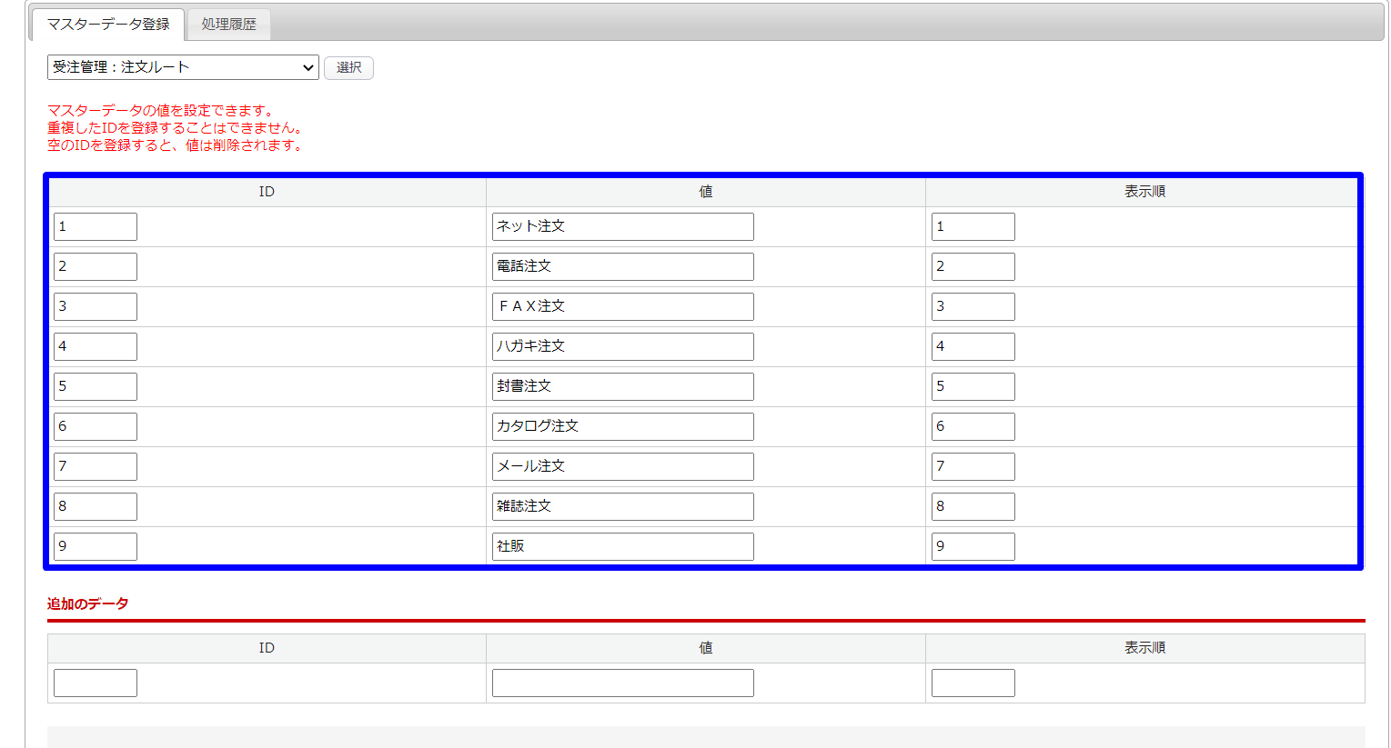Image resolution: width=1391 pixels, height=748 pixels.
Task: Edit the 表示順 field for 社販
Action: [973, 547]
